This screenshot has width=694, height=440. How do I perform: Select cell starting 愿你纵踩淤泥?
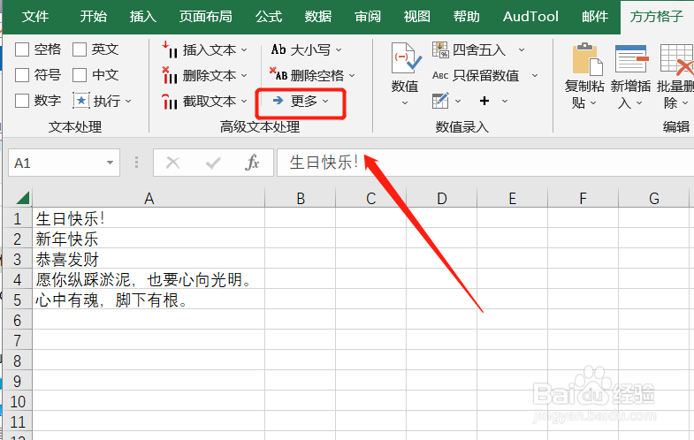149,279
